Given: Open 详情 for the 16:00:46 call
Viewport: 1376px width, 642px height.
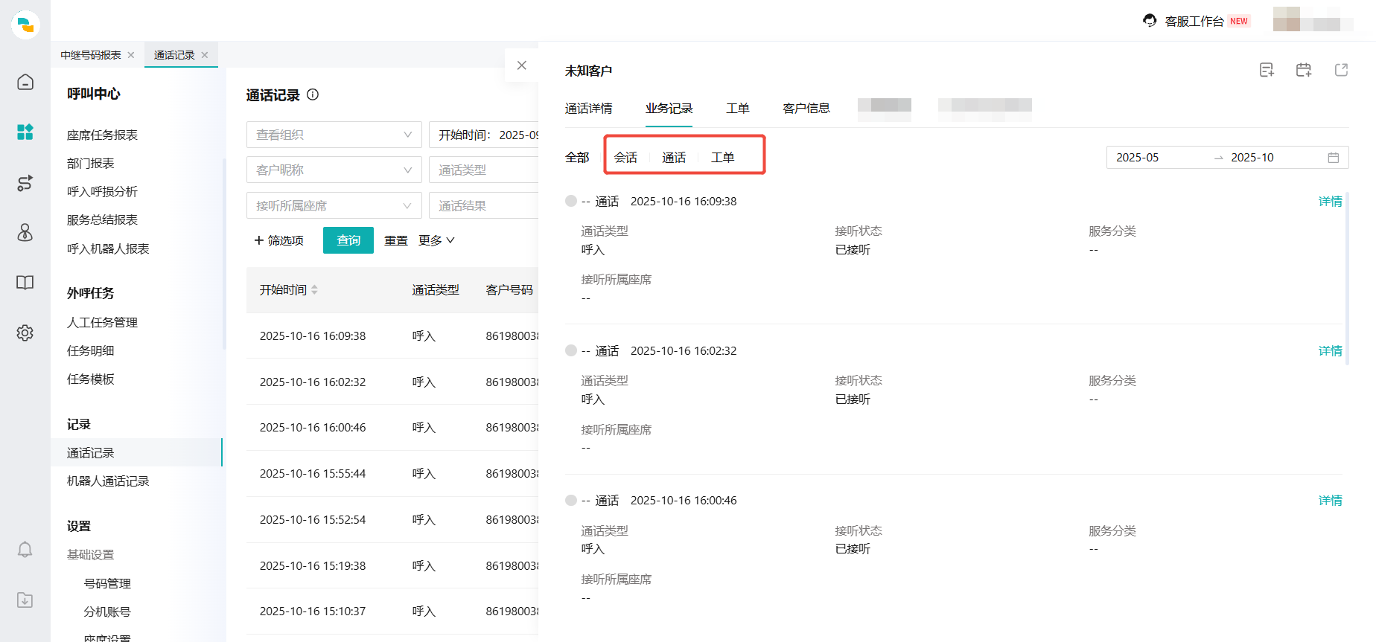Looking at the screenshot, I should click(x=1330, y=501).
